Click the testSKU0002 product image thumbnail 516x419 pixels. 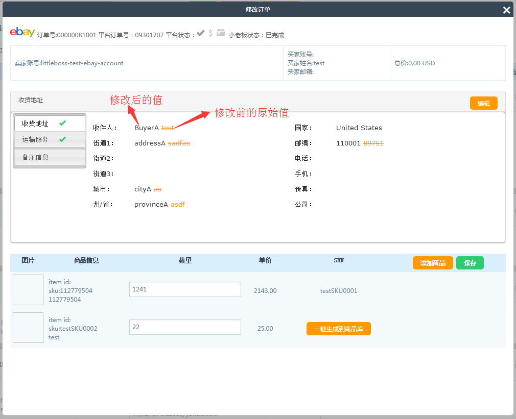tap(28, 328)
